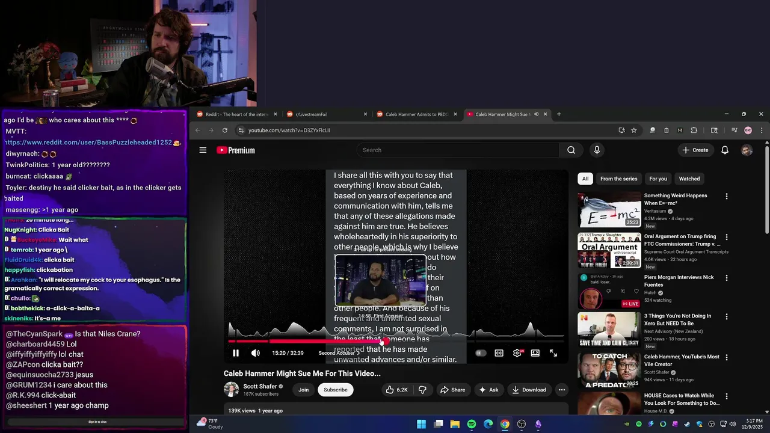Screen dimensions: 770x433
Task: Open the weather widget 73°F Cloudy
Action: (x=210, y=424)
